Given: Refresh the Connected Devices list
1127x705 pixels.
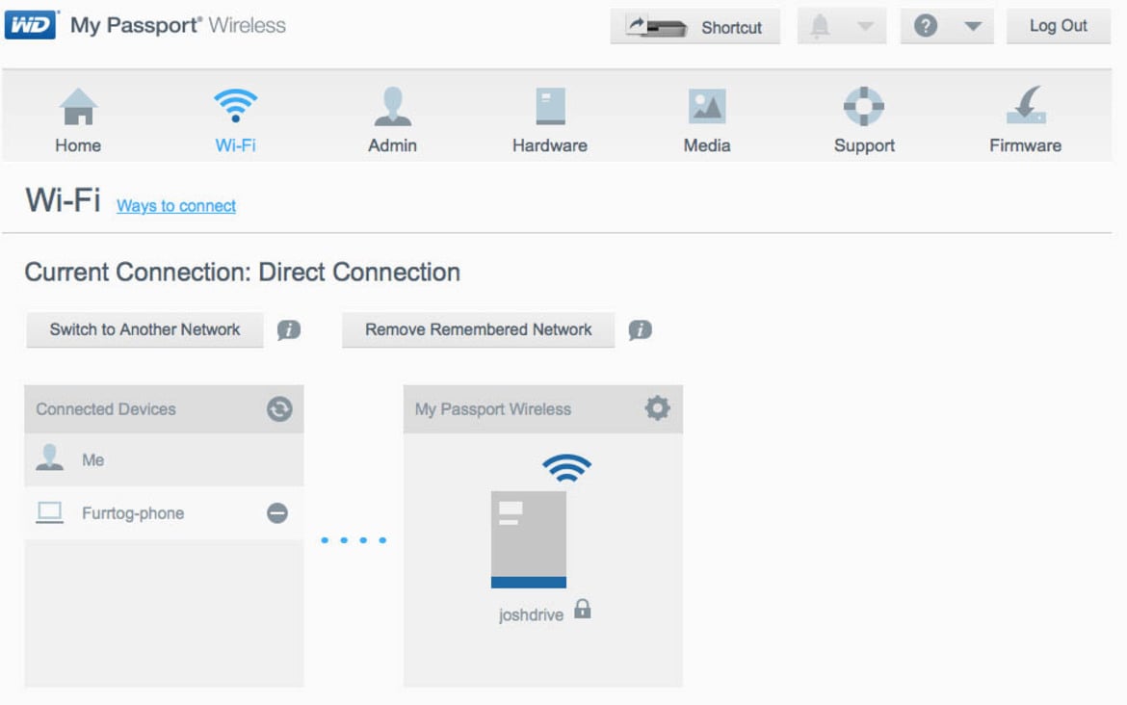Looking at the screenshot, I should tap(279, 409).
